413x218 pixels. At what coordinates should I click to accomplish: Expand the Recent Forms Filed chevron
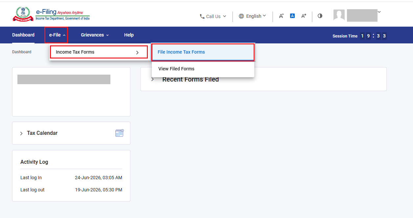tap(152, 79)
